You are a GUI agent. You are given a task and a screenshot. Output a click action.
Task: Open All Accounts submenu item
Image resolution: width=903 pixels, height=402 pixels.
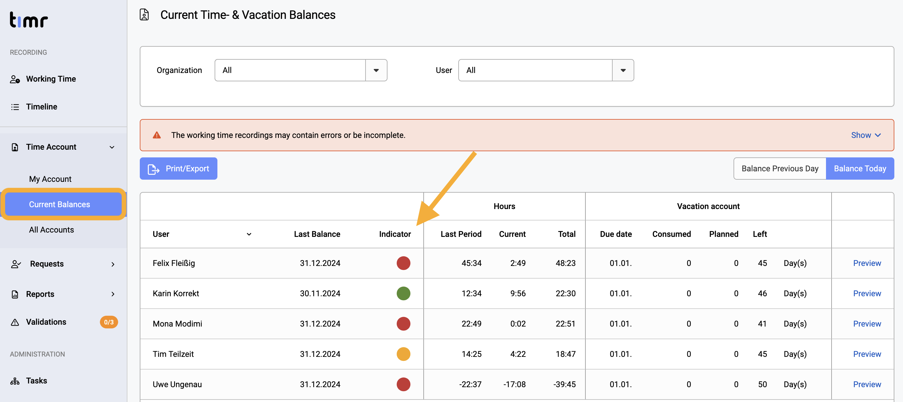(52, 230)
